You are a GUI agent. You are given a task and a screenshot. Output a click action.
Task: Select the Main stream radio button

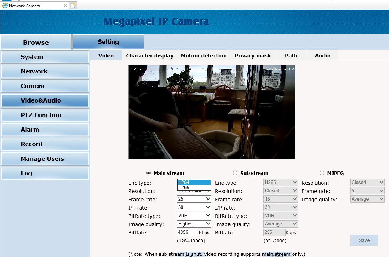tap(149, 173)
